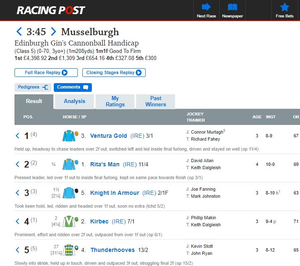Click Kirbec's green and white silks

coord(70,221)
